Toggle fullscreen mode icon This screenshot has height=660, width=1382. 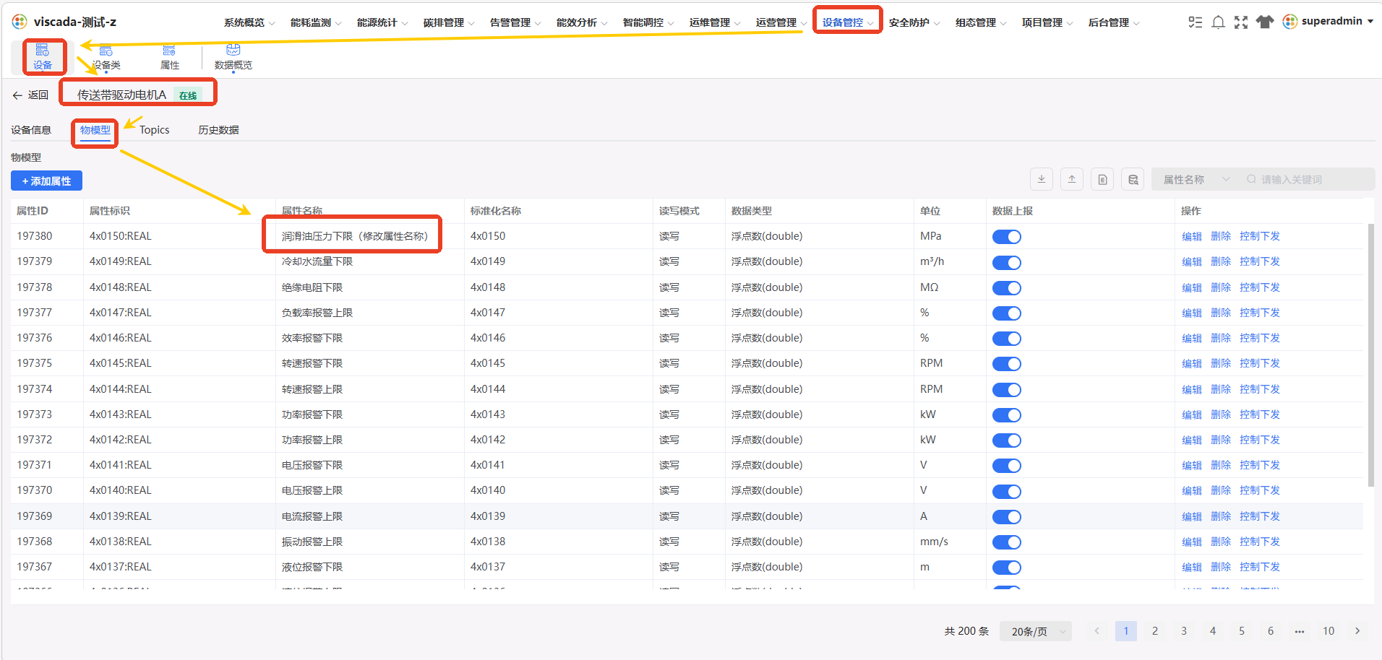(x=1241, y=22)
